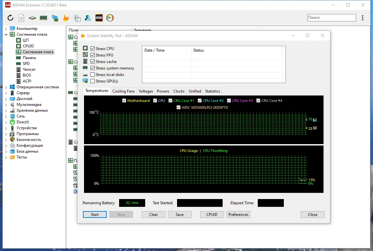This screenshot has height=251, width=373.
Task: Uncheck CPU Core #3 graph checkbox
Action: pyautogui.click(x=229, y=101)
